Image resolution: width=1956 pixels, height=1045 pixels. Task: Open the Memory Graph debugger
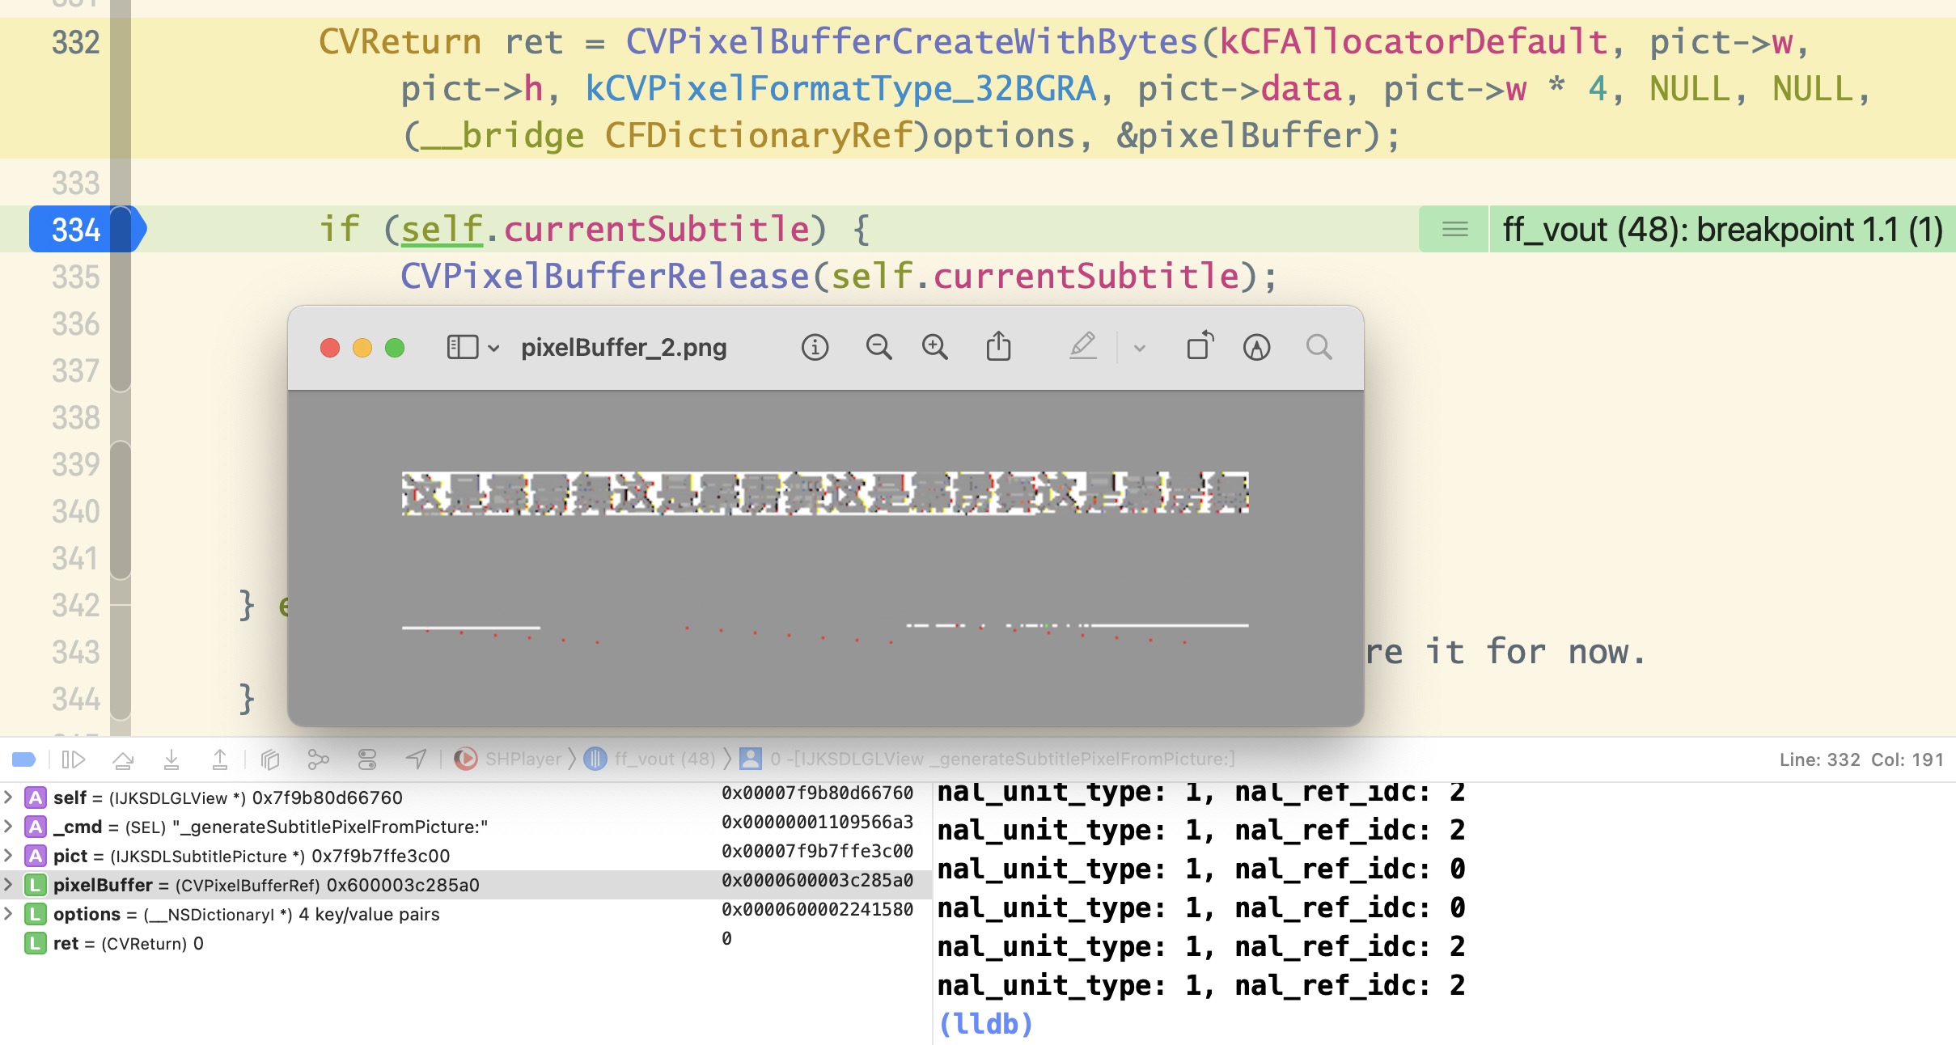[x=319, y=759]
